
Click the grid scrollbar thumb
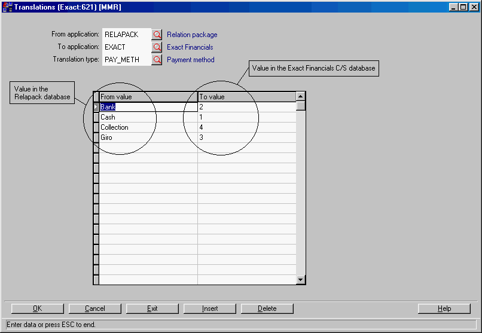tap(300, 106)
